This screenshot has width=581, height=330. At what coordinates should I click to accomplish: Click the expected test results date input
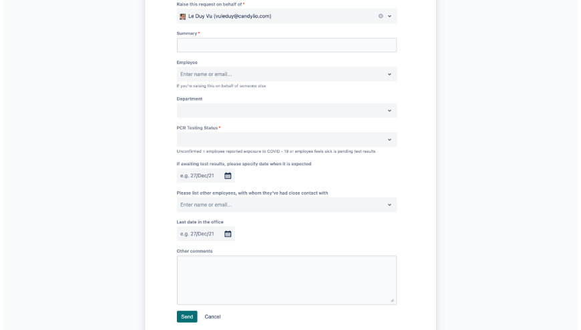tap(198, 176)
